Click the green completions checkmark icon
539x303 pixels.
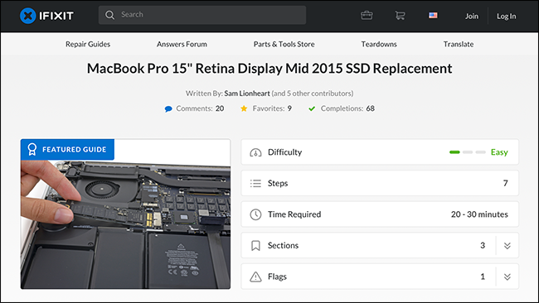[x=312, y=108]
